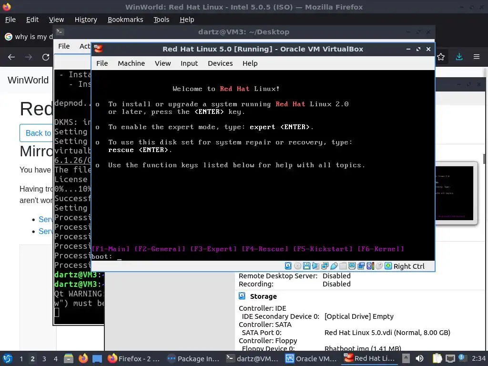The height and width of the screenshot is (366, 488).
Task: Open Firefox's own Help menu
Action: point(187,20)
